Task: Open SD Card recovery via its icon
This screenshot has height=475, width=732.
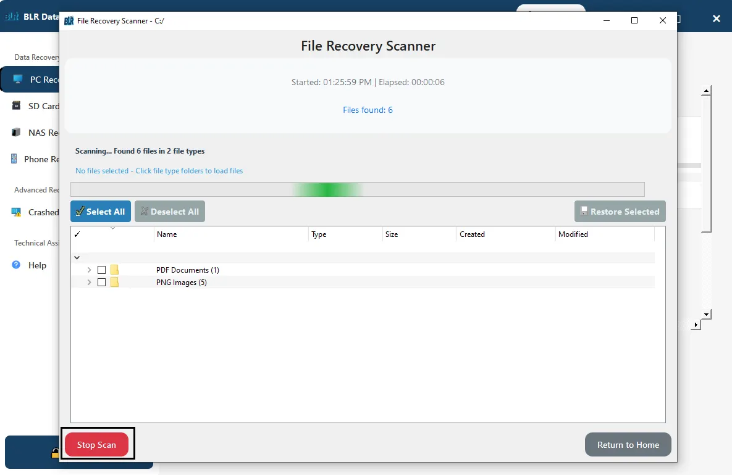Action: 16,106
